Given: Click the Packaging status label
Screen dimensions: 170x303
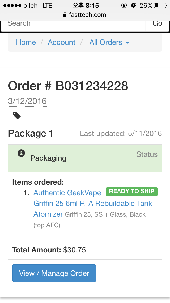Looking at the screenshot, I should [x=48, y=158].
